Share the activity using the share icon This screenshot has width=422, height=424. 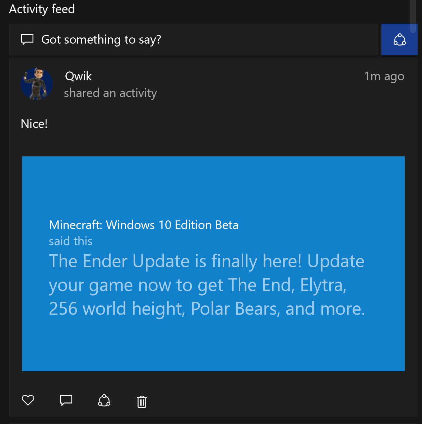[x=104, y=401]
